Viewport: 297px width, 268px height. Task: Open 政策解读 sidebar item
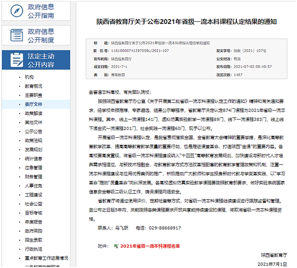pos(34,113)
